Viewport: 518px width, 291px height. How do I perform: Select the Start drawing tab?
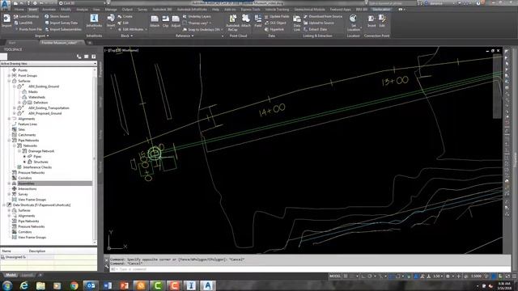point(12,43)
